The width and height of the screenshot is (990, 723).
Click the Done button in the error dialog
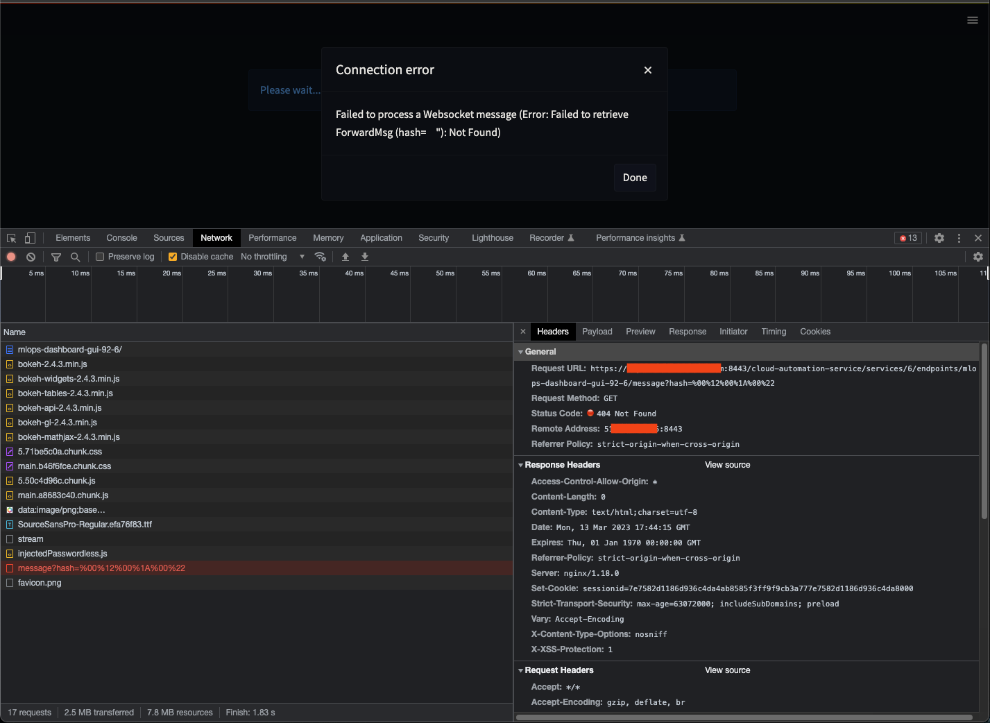click(x=635, y=178)
